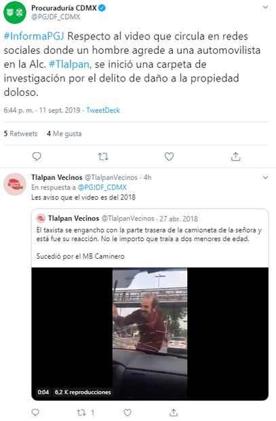The width and height of the screenshot is (276, 421).
Task: Play the embedded taxi driver video
Action: click(x=150, y=333)
